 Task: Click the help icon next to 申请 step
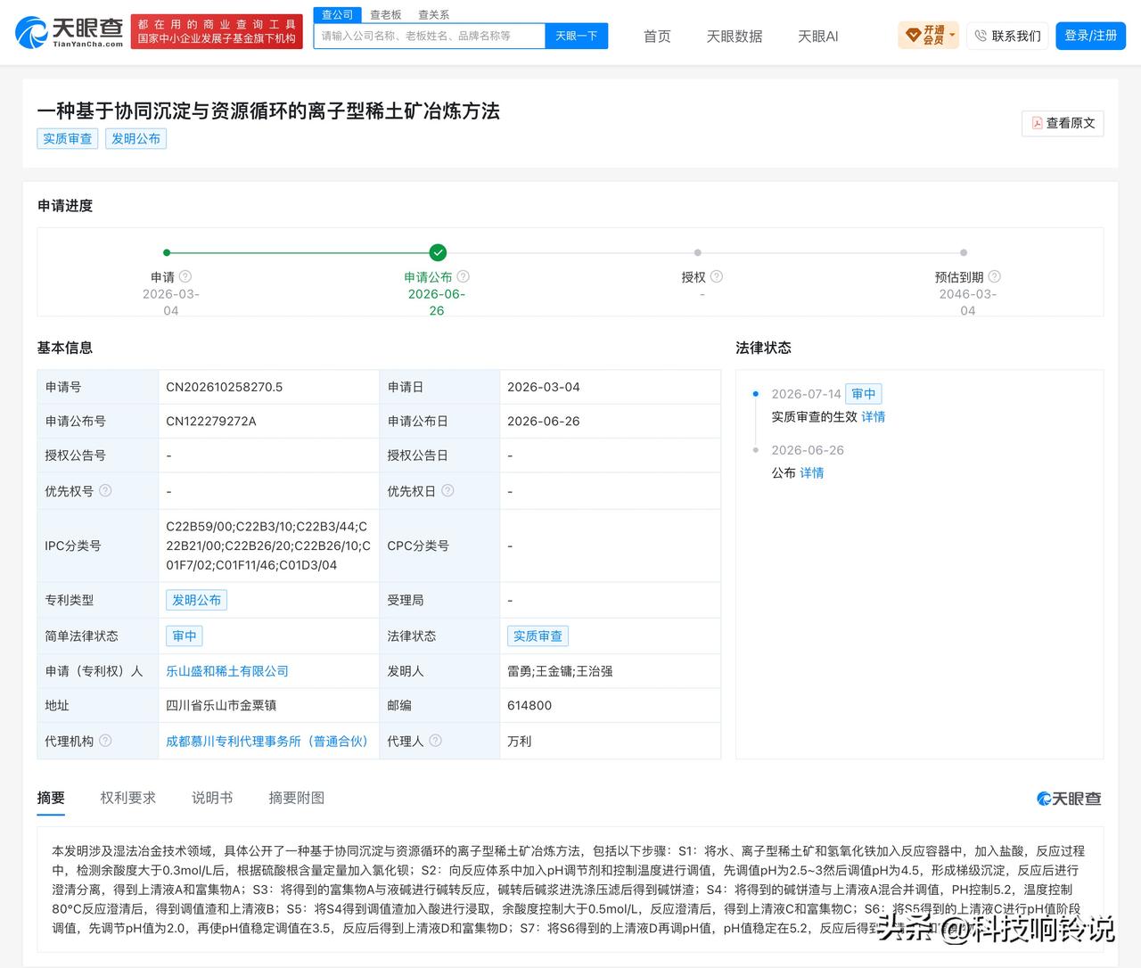point(185,276)
